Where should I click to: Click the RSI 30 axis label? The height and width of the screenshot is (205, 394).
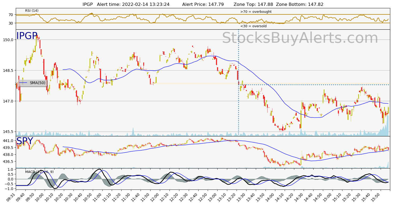coord(11,23)
